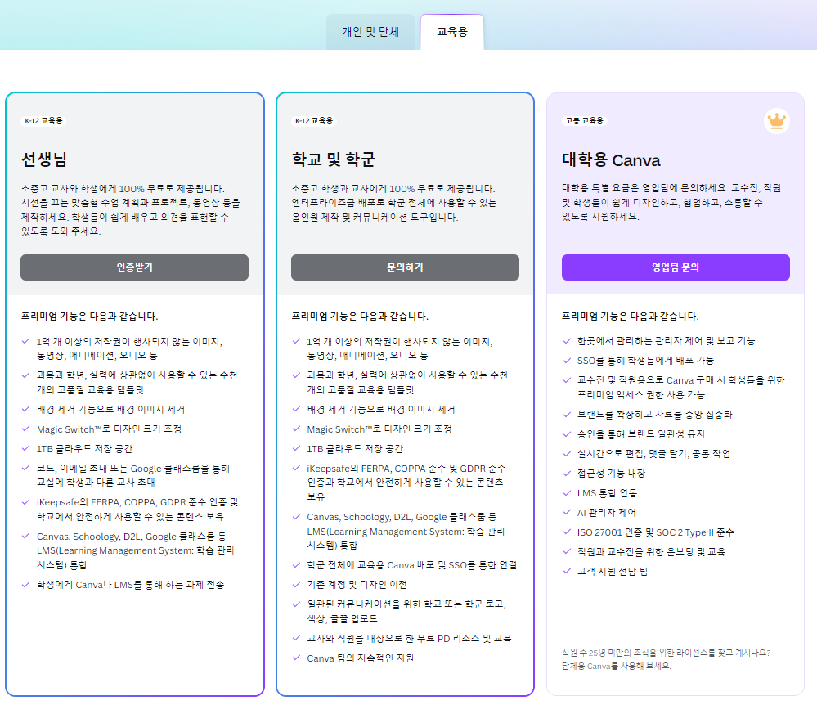This screenshot has height=705, width=817.
Task: Click the checkmark beside '학군 전체에 교육용 Canva 배포'
Action: (x=297, y=565)
